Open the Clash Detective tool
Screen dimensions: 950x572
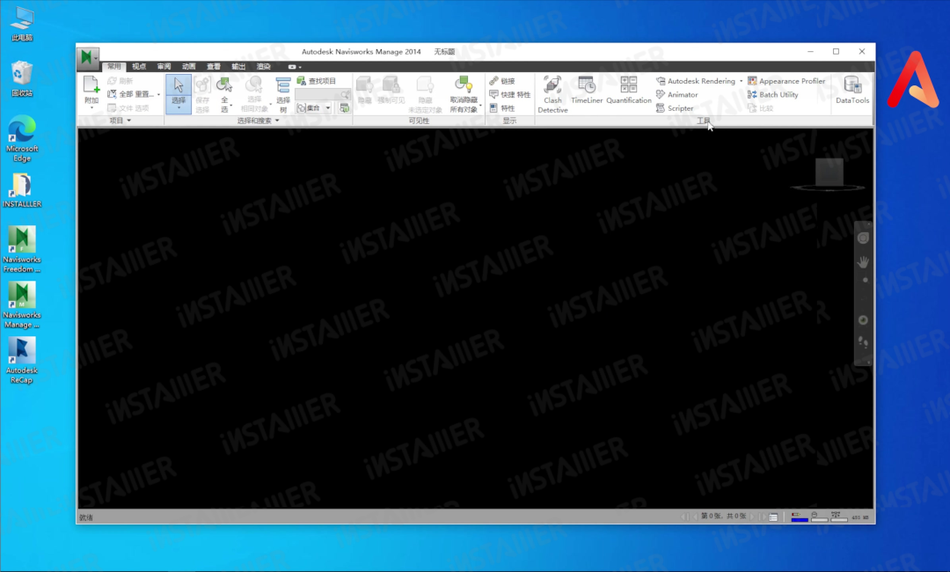pyautogui.click(x=552, y=94)
